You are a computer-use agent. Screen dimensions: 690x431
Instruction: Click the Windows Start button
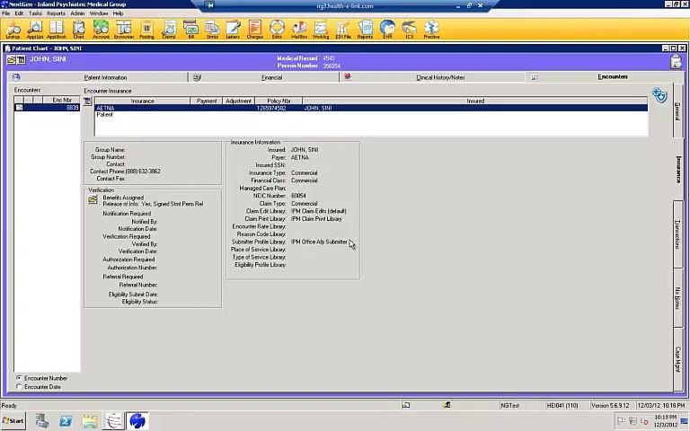coord(13,421)
